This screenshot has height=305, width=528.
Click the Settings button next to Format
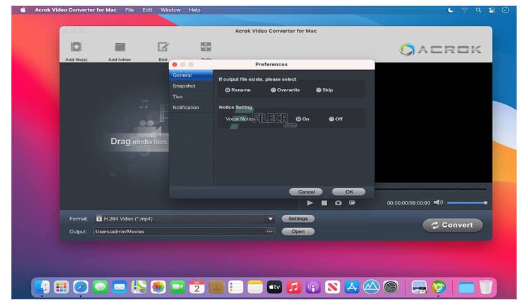[x=298, y=219]
